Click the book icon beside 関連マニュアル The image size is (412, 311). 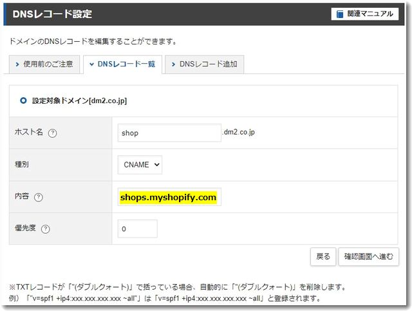(x=341, y=14)
